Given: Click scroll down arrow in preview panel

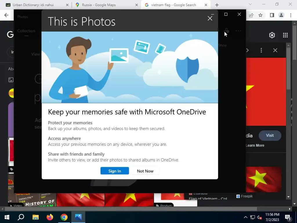Looking at the screenshot, I should [x=288, y=197].
